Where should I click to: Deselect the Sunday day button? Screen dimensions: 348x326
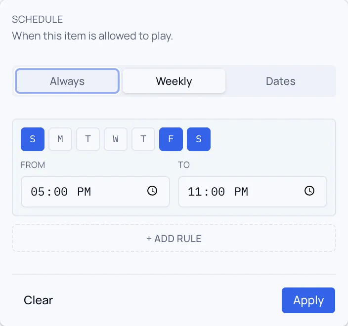[33, 139]
